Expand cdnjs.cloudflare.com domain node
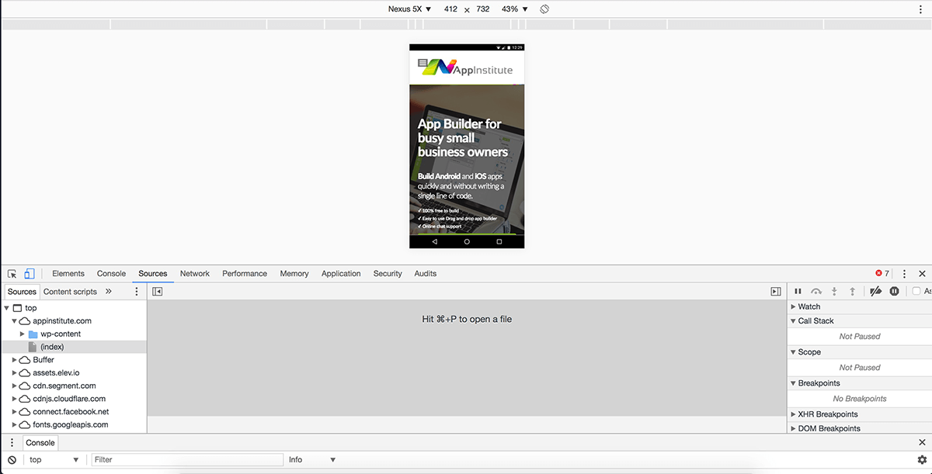932x474 pixels. click(x=15, y=399)
